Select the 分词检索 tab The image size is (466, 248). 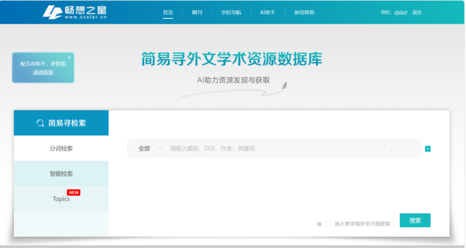click(x=61, y=148)
